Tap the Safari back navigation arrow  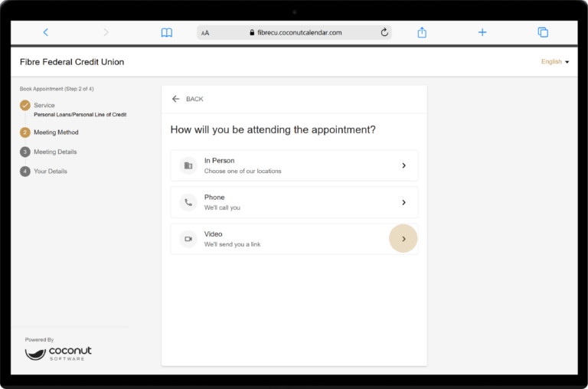tap(46, 32)
